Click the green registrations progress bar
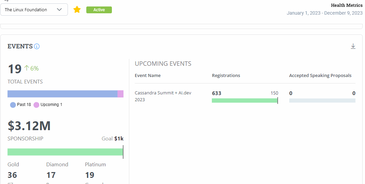This screenshot has height=184, width=365. coord(244,101)
